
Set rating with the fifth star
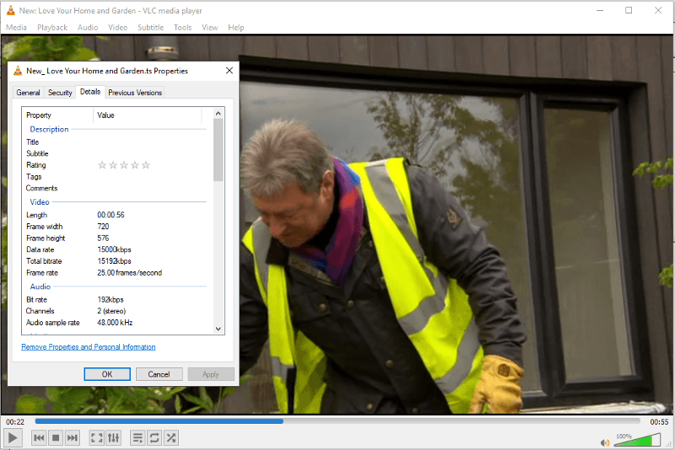146,165
